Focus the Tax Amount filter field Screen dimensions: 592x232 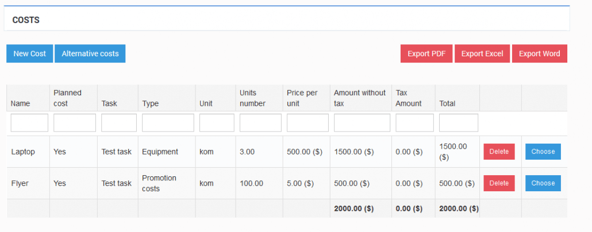click(x=414, y=123)
